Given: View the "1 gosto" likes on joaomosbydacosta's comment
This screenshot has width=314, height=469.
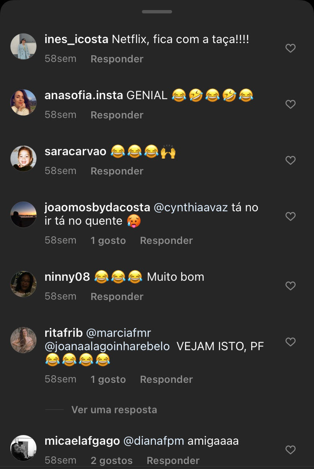Looking at the screenshot, I should [x=108, y=241].
